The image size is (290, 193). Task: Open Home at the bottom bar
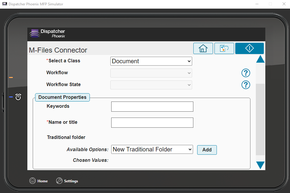coord(38,181)
